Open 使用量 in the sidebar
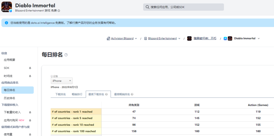This screenshot has height=136, width=274. pos(8,134)
